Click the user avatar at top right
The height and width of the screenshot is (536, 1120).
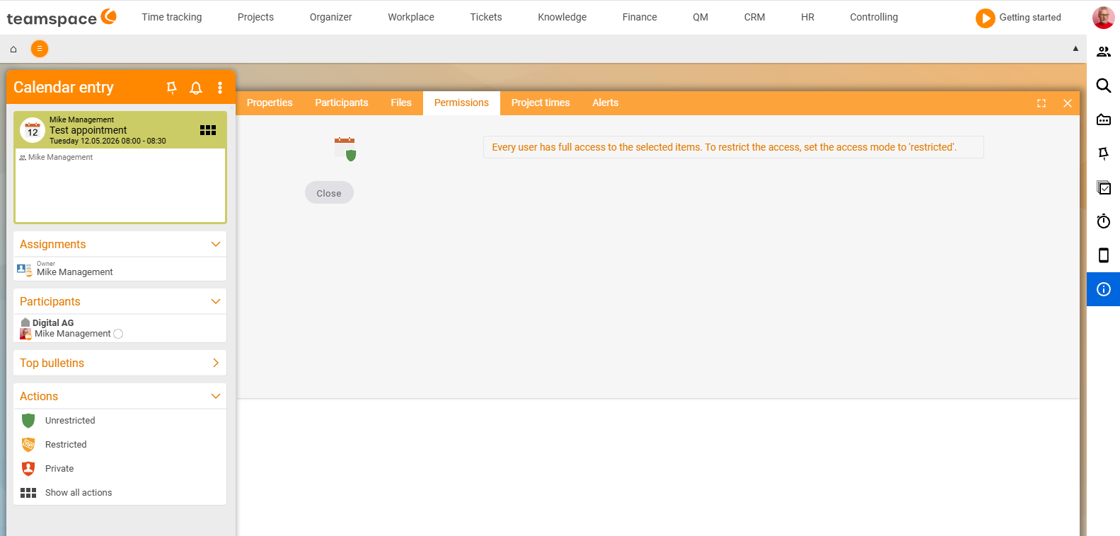tap(1104, 17)
